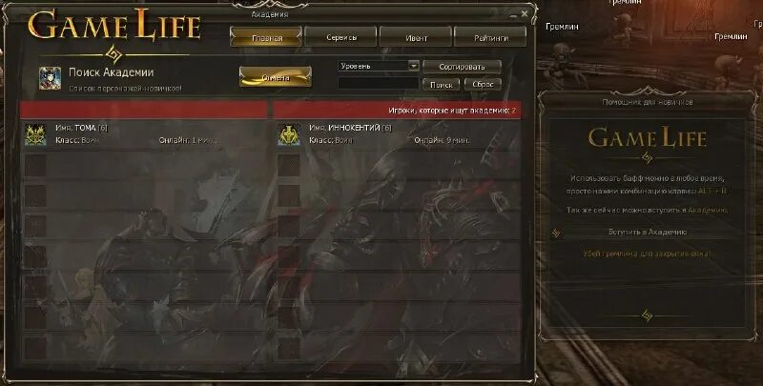This screenshot has height=386, width=763.
Task: Focus the academy search text field
Action: (x=378, y=84)
